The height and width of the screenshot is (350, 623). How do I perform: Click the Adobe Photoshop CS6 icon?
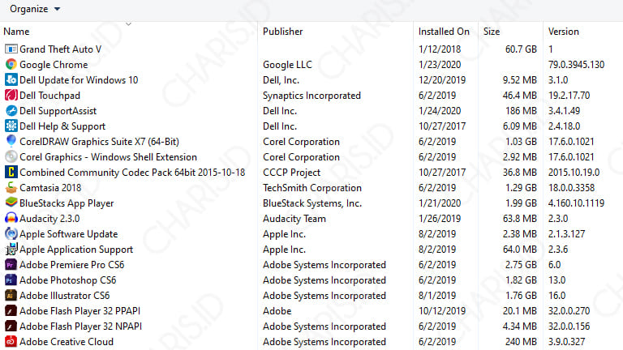click(x=11, y=280)
